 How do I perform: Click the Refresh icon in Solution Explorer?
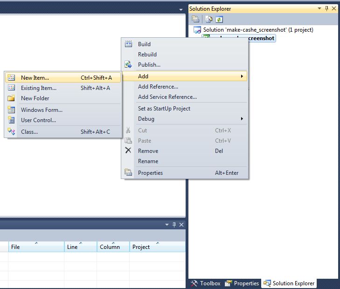pos(219,19)
